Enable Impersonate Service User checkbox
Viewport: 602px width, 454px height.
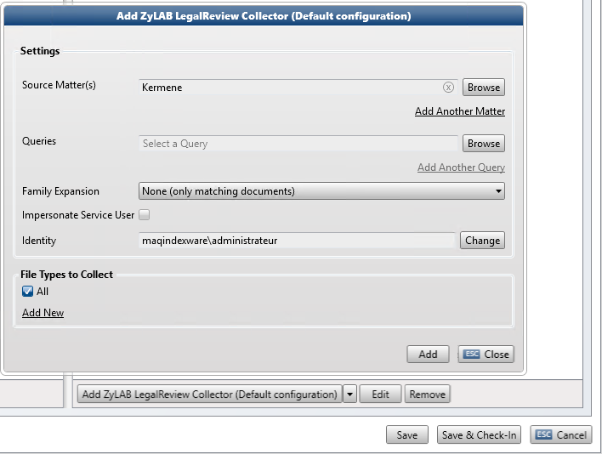click(144, 215)
